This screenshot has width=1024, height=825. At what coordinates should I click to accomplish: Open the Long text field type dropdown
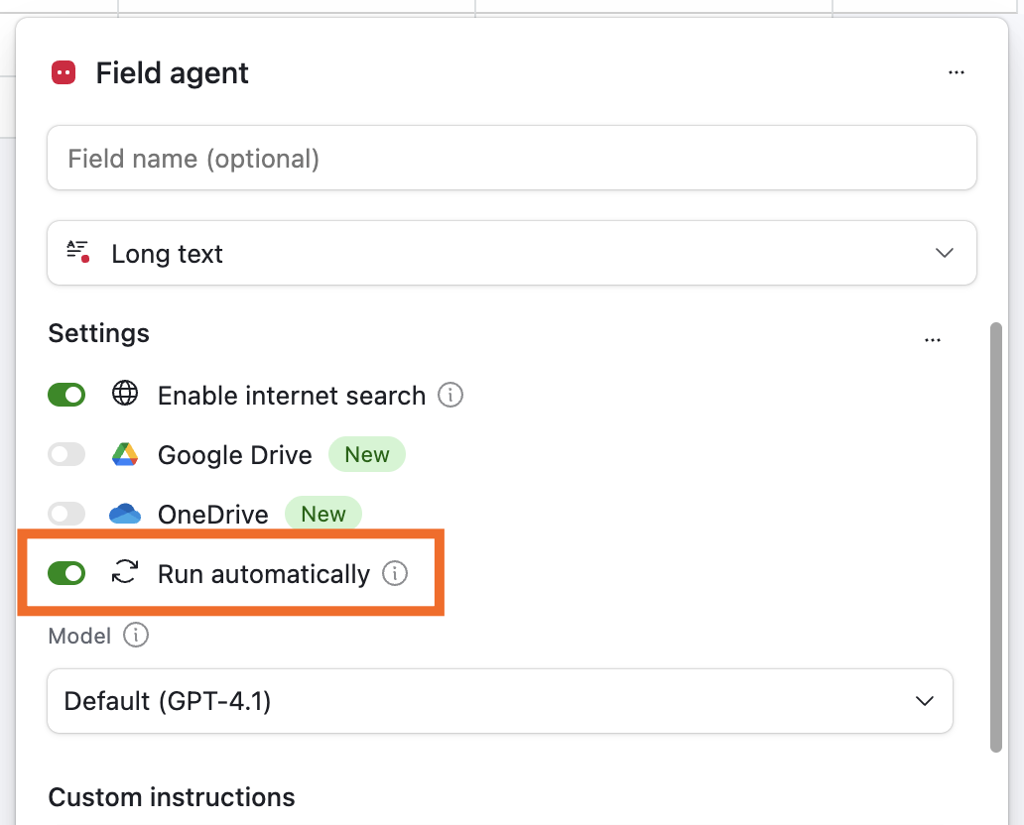[x=944, y=252]
